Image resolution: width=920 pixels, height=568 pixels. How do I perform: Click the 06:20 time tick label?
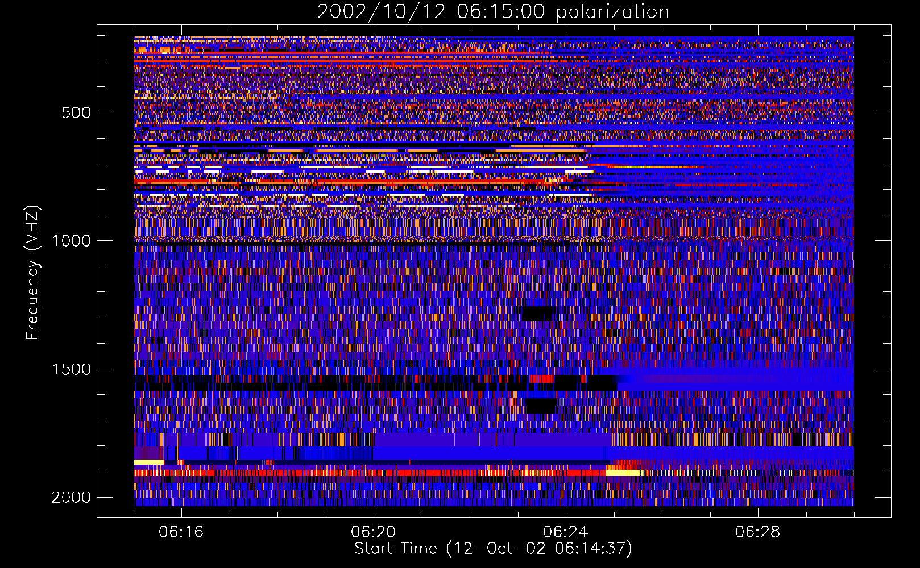point(374,532)
